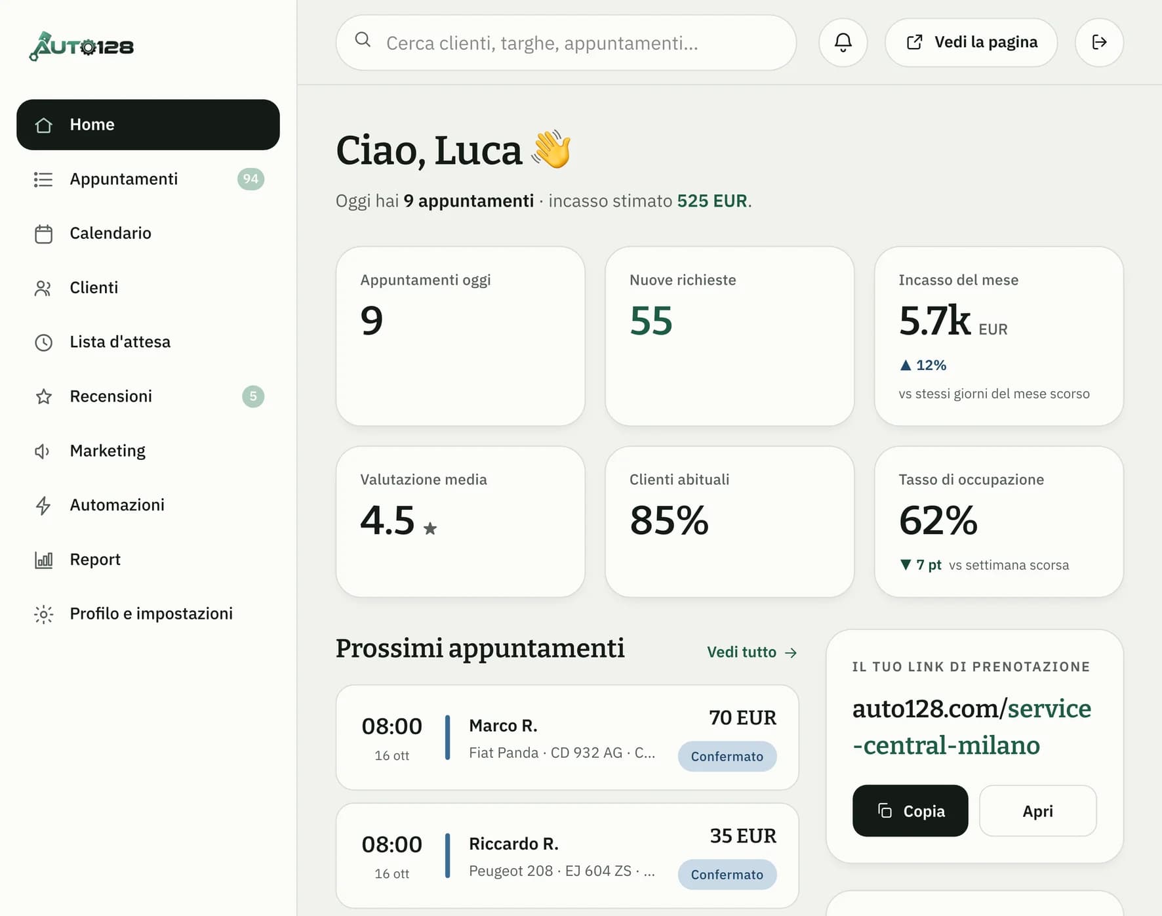Click the Auto128 logo
The image size is (1162, 916).
click(x=82, y=47)
